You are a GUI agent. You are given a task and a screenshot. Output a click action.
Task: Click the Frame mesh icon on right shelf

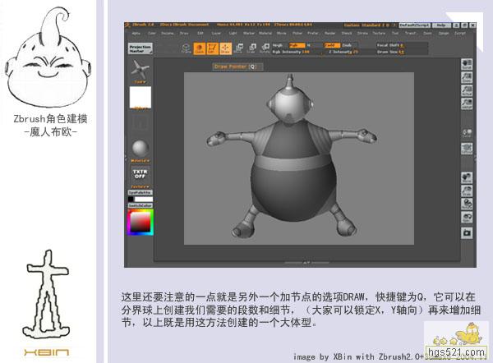click(x=467, y=149)
